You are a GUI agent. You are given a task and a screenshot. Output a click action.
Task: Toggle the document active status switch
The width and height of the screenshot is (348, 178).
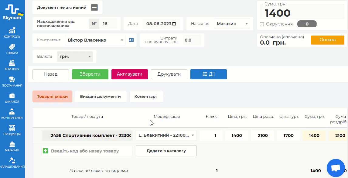pos(94,8)
